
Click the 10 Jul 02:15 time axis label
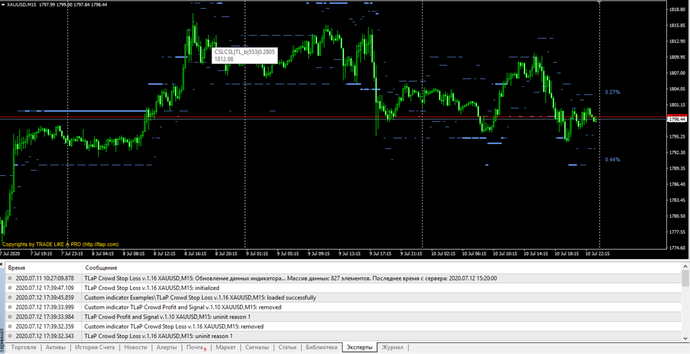coord(443,253)
